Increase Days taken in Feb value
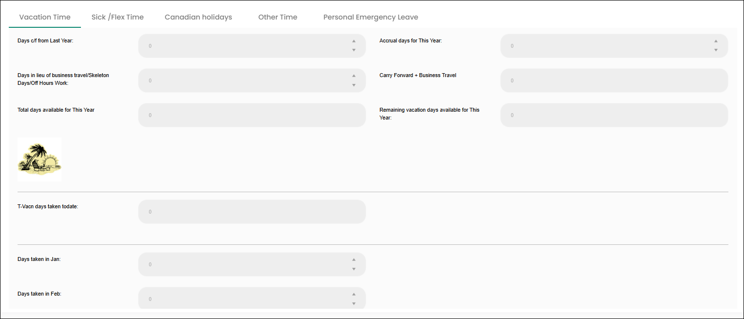Viewport: 744px width, 319px height. [x=354, y=295]
